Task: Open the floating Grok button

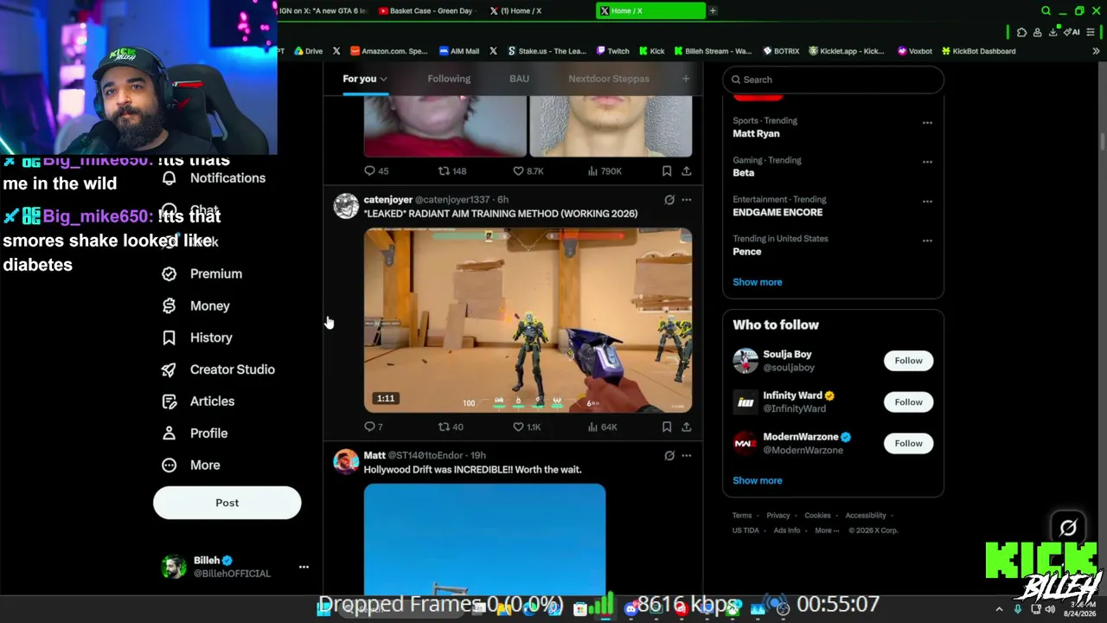Action: (x=1068, y=527)
